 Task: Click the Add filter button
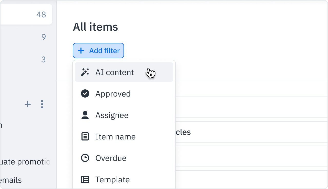(x=98, y=51)
